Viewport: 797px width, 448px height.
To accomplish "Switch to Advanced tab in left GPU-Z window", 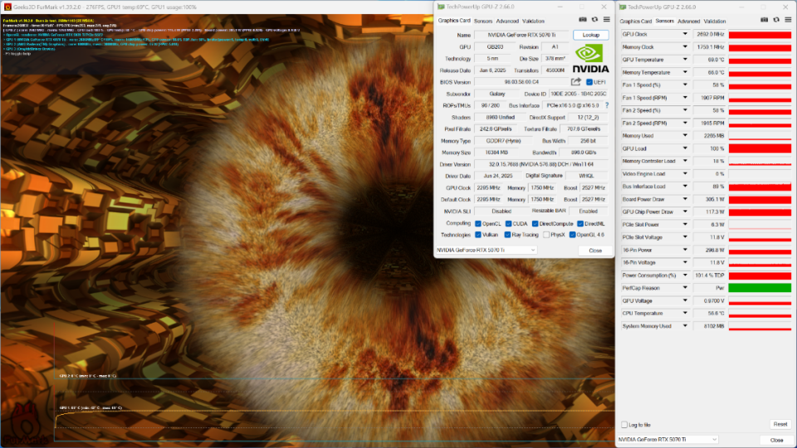I will [x=507, y=22].
